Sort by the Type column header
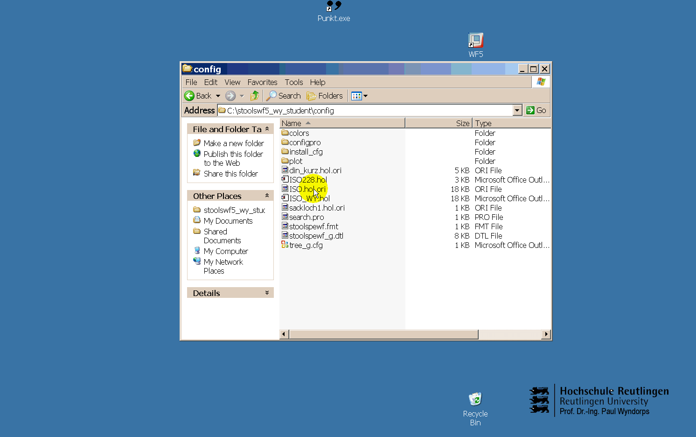This screenshot has width=696, height=437. [511, 123]
